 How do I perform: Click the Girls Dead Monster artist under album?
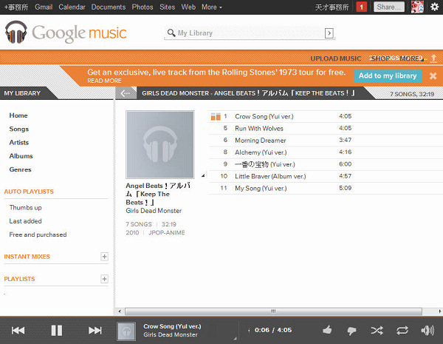coord(154,211)
